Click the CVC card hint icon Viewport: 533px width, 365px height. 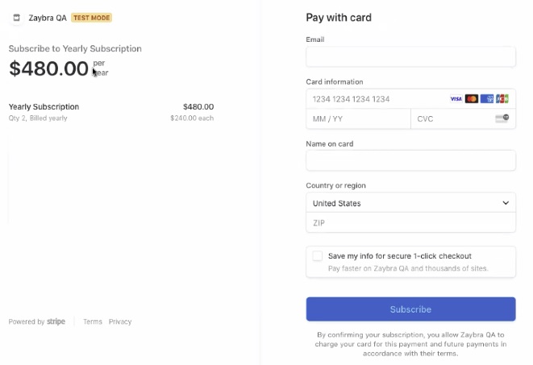[502, 118]
